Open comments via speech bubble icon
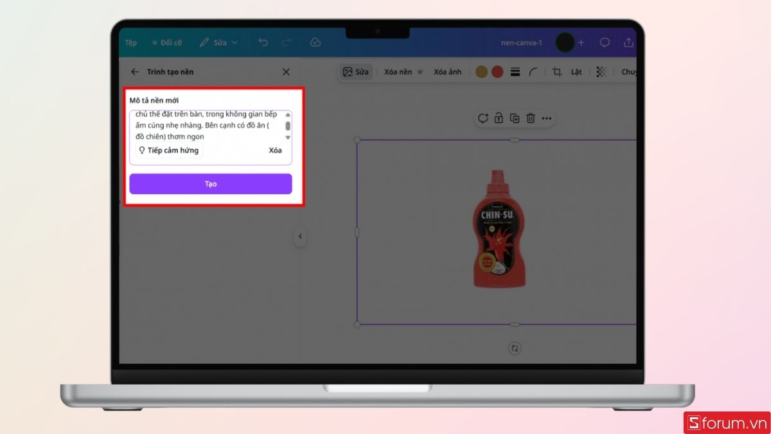Viewport: 771px width, 434px height. (x=605, y=42)
